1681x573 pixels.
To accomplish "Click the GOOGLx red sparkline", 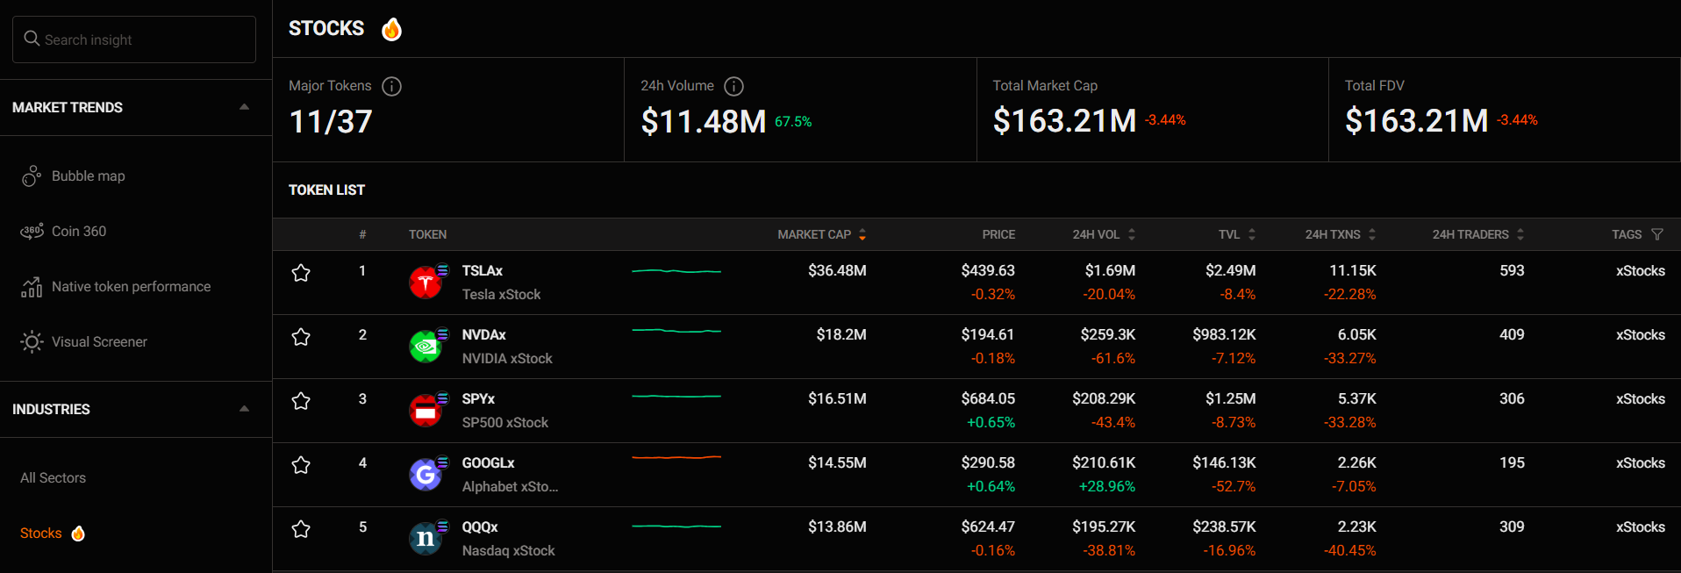I will (x=676, y=457).
